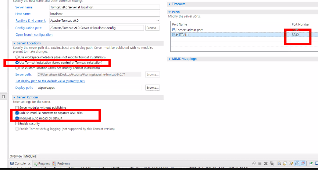This screenshot has width=318, height=170.
Task: Click the Remove Launch X icon
Action: tap(266, 163)
